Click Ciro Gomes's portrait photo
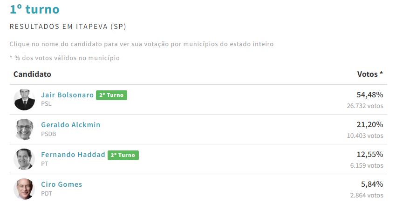The width and height of the screenshot is (396, 204). click(x=24, y=189)
